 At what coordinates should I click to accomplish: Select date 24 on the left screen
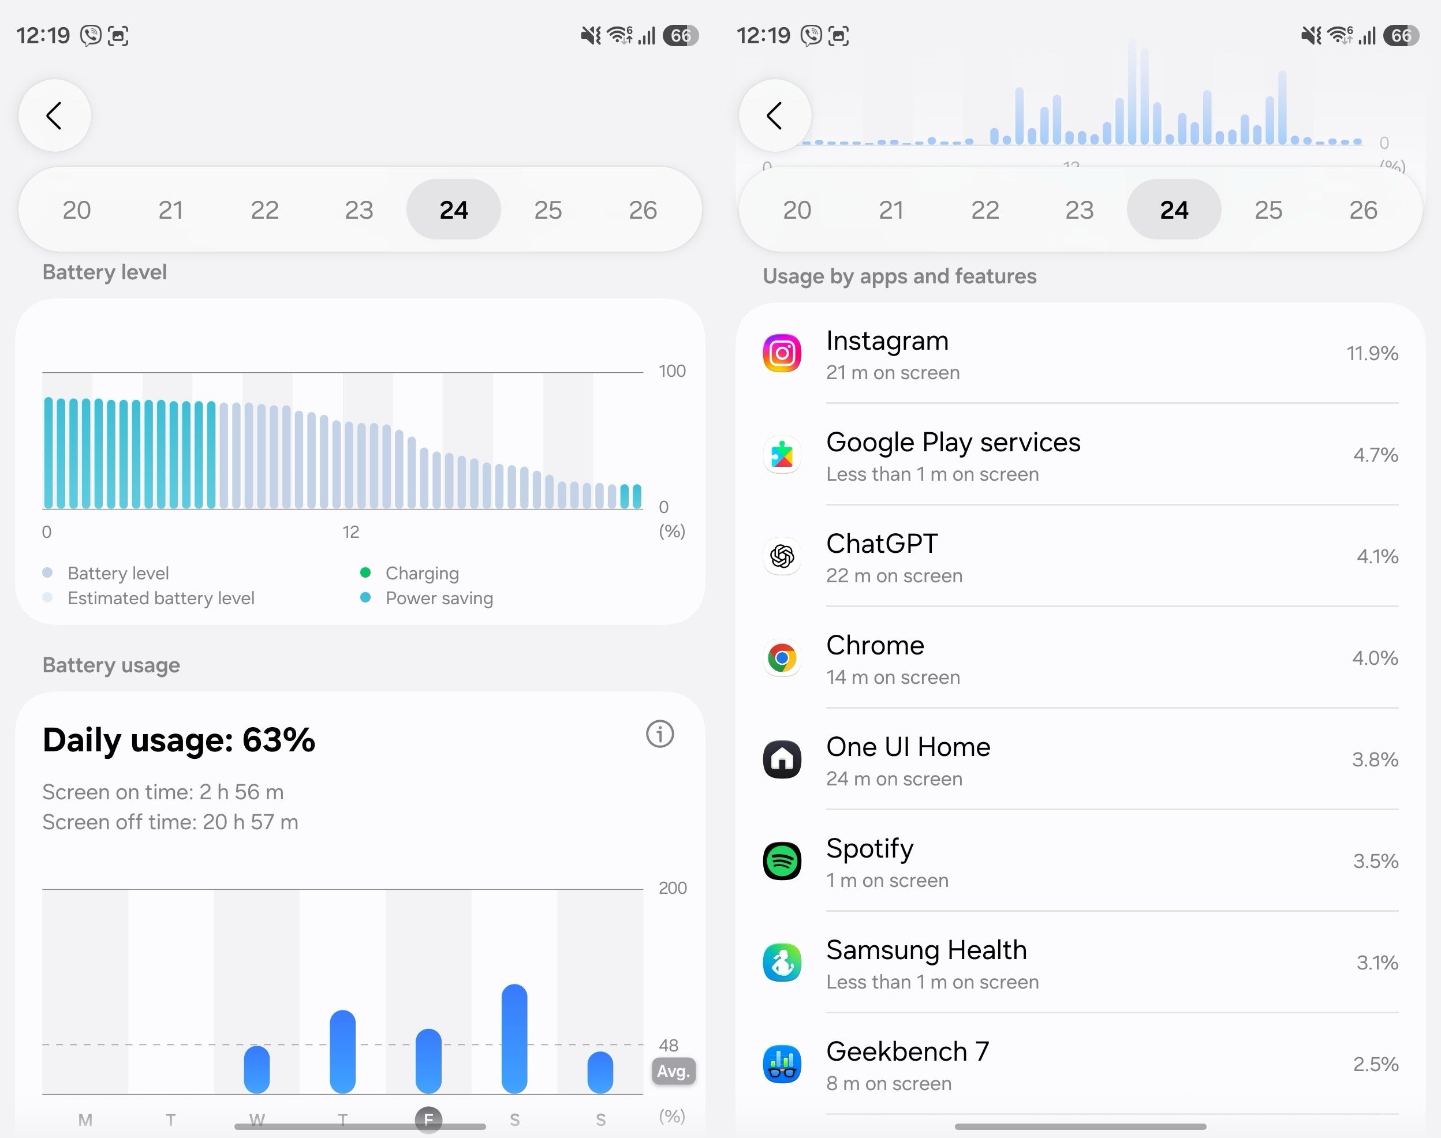pos(454,210)
